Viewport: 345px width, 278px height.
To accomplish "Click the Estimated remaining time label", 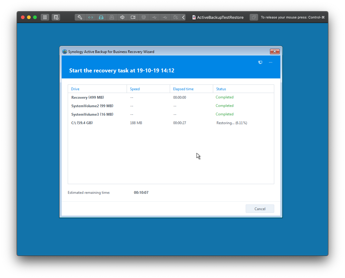I will [x=89, y=193].
